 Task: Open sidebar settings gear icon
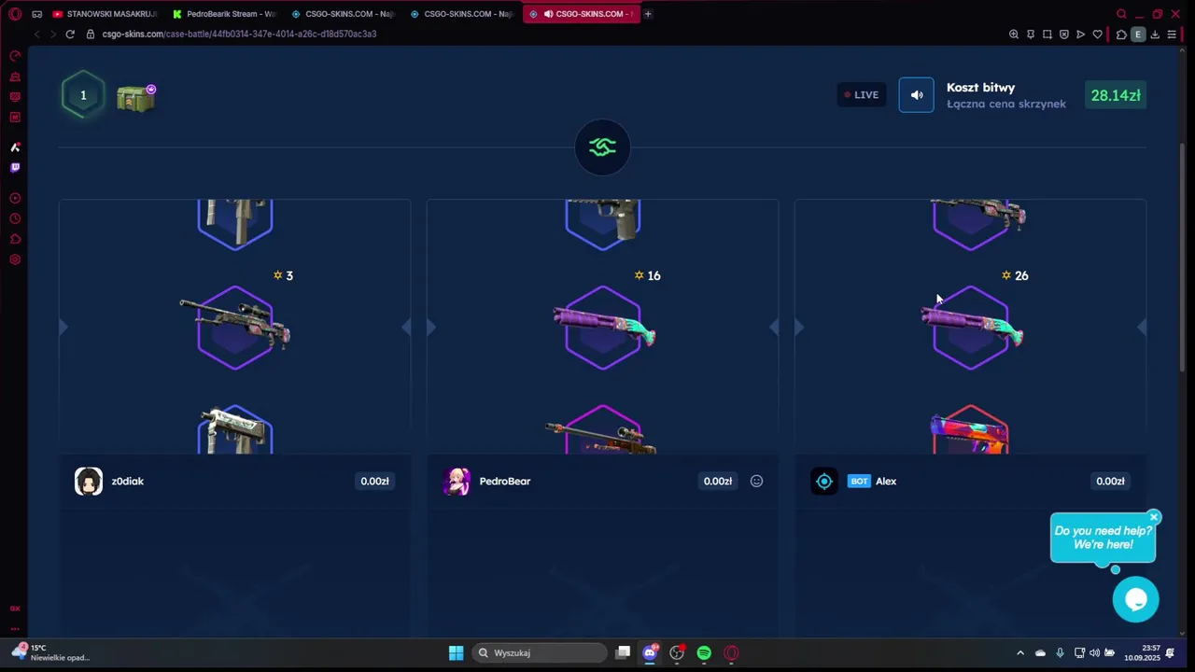tap(15, 259)
